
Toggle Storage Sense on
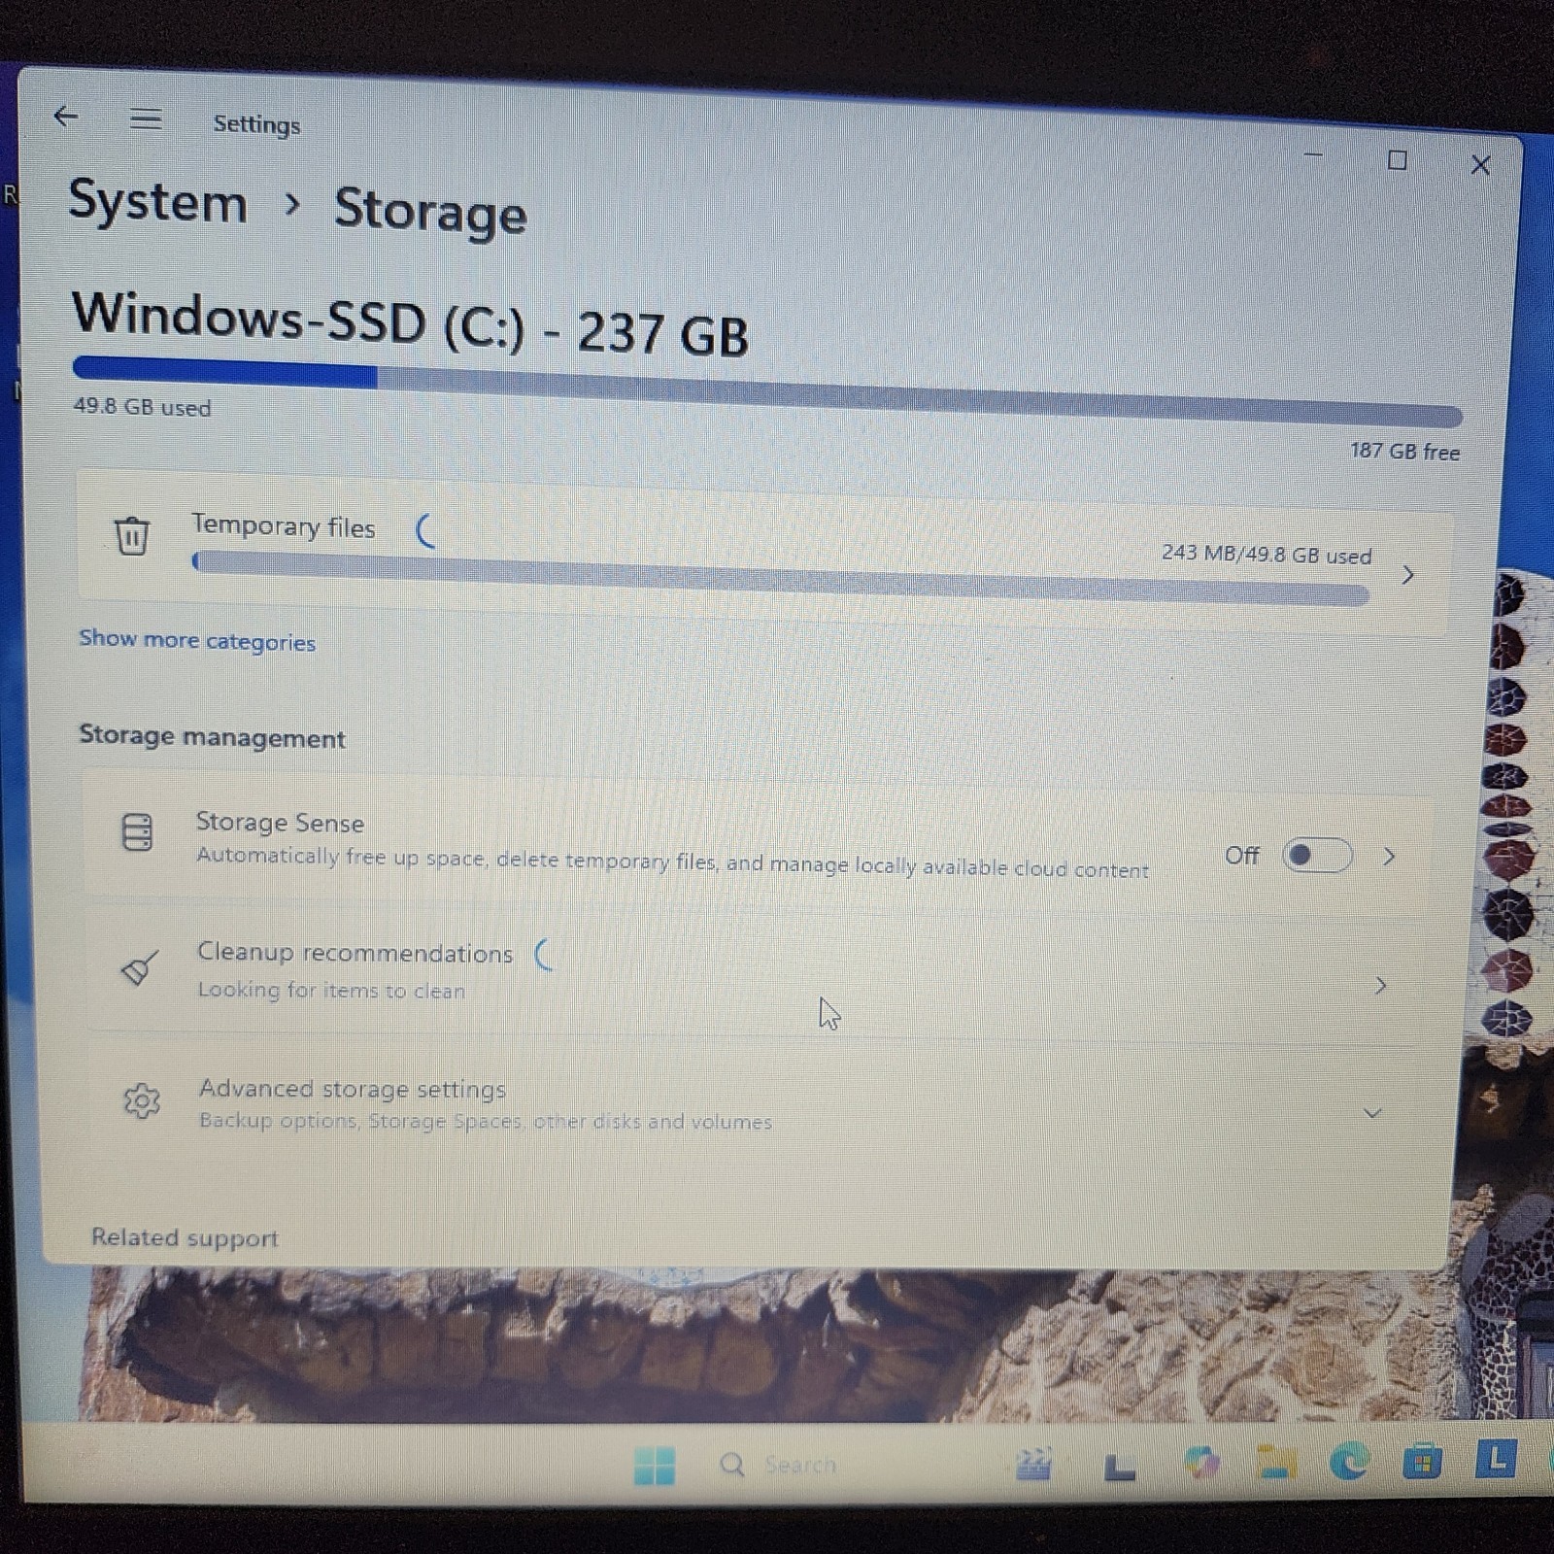[1316, 855]
